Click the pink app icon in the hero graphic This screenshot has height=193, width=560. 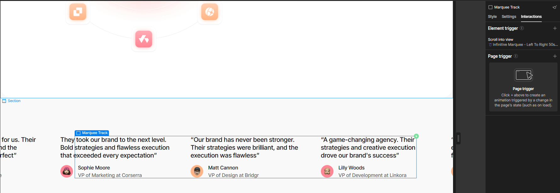[x=144, y=39]
